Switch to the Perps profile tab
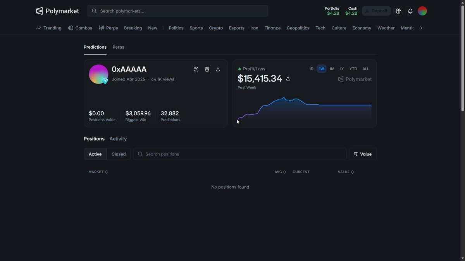 pyautogui.click(x=118, y=47)
